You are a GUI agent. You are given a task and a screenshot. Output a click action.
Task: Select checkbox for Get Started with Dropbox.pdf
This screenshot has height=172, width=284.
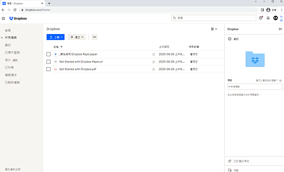click(48, 69)
